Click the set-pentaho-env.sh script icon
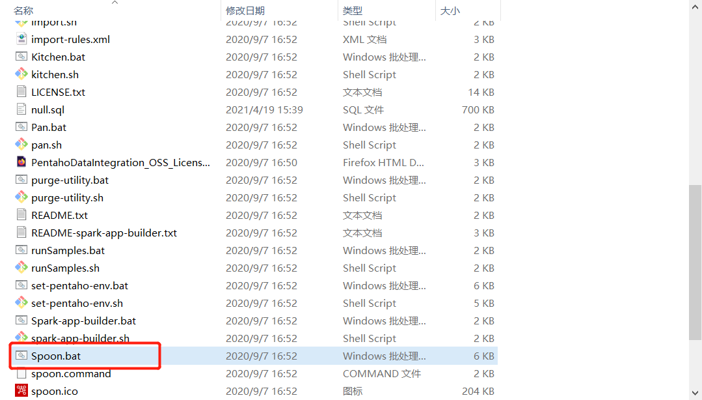Screen dimensions: 702x400 (21, 303)
